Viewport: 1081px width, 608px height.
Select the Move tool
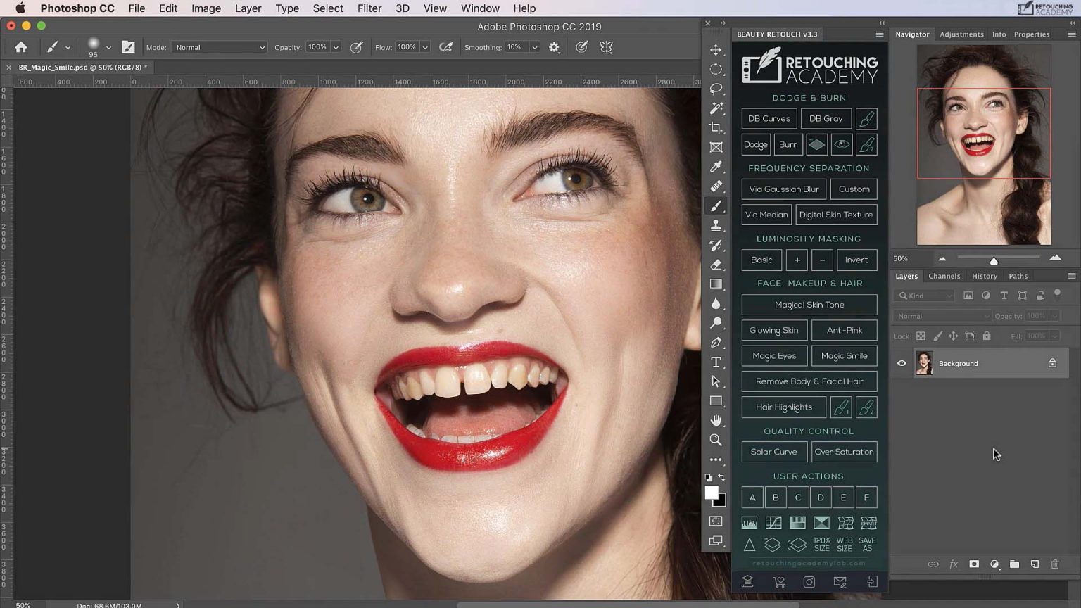716,50
